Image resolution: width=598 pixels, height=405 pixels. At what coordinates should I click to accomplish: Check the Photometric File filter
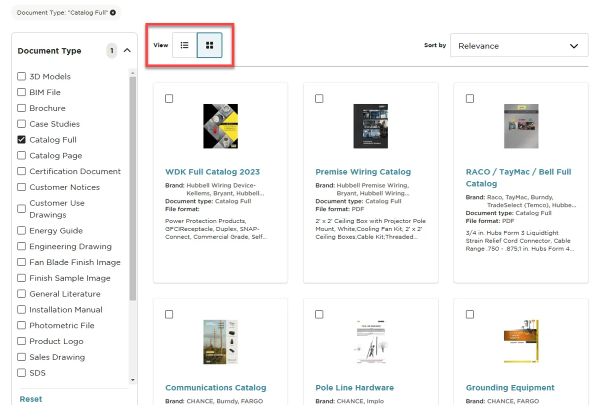tap(22, 325)
